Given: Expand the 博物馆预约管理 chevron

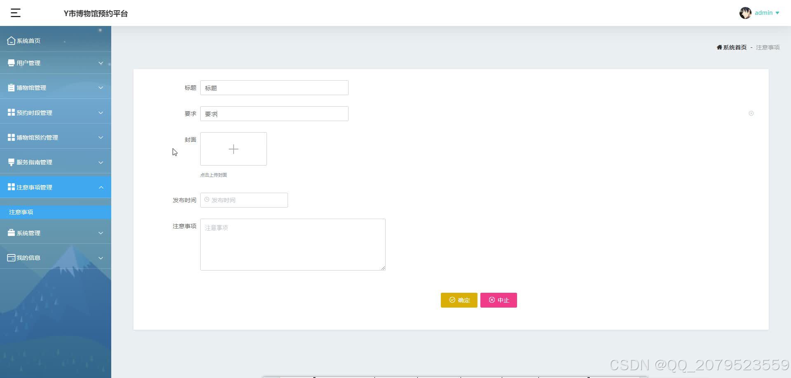Looking at the screenshot, I should pyautogui.click(x=101, y=138).
